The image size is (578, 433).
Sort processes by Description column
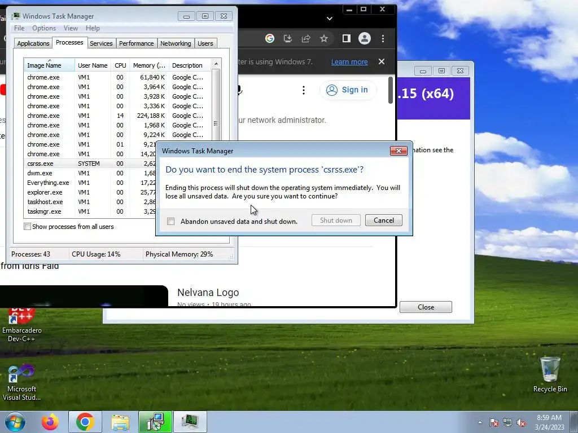pyautogui.click(x=190, y=65)
